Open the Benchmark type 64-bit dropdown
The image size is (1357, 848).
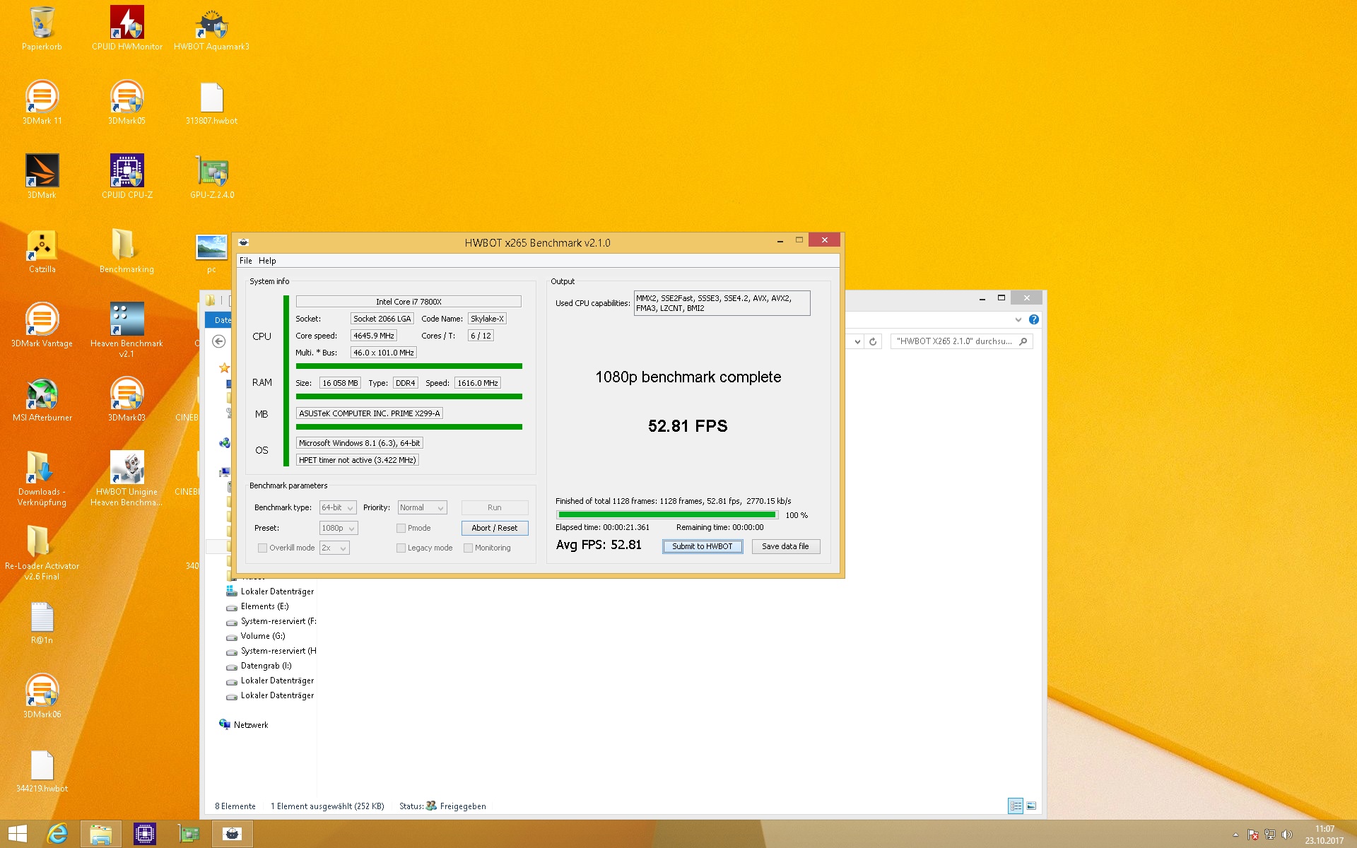pyautogui.click(x=338, y=507)
